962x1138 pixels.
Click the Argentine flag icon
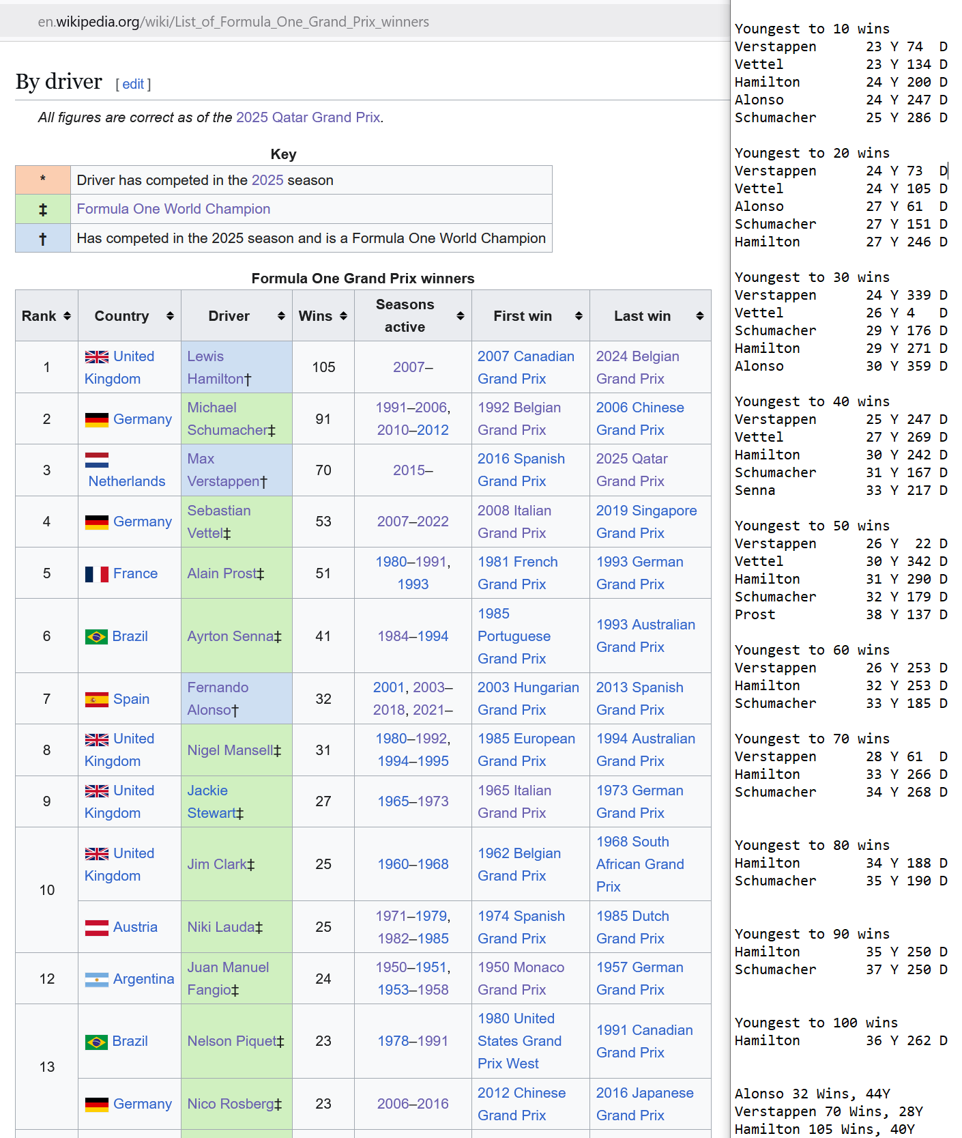click(x=97, y=980)
